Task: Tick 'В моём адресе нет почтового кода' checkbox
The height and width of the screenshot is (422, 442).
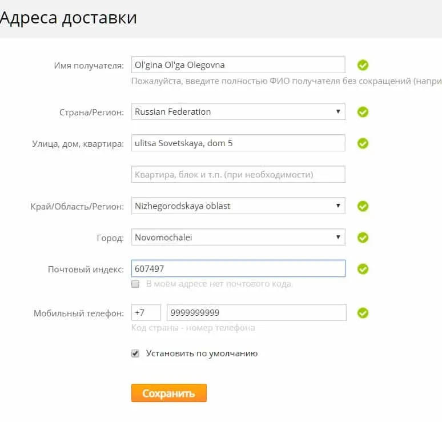Action: [135, 284]
